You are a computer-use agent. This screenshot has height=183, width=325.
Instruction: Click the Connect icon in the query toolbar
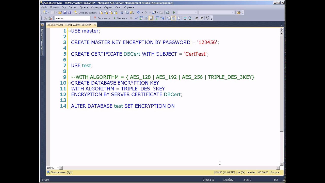click(x=45, y=18)
